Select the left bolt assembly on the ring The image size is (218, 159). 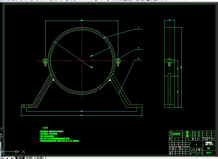[x=45, y=62]
